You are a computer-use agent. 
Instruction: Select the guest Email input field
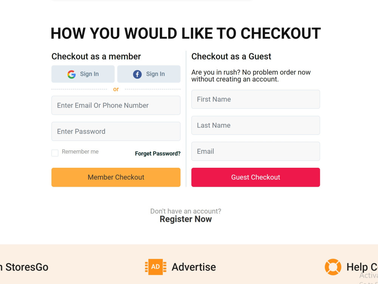click(256, 151)
